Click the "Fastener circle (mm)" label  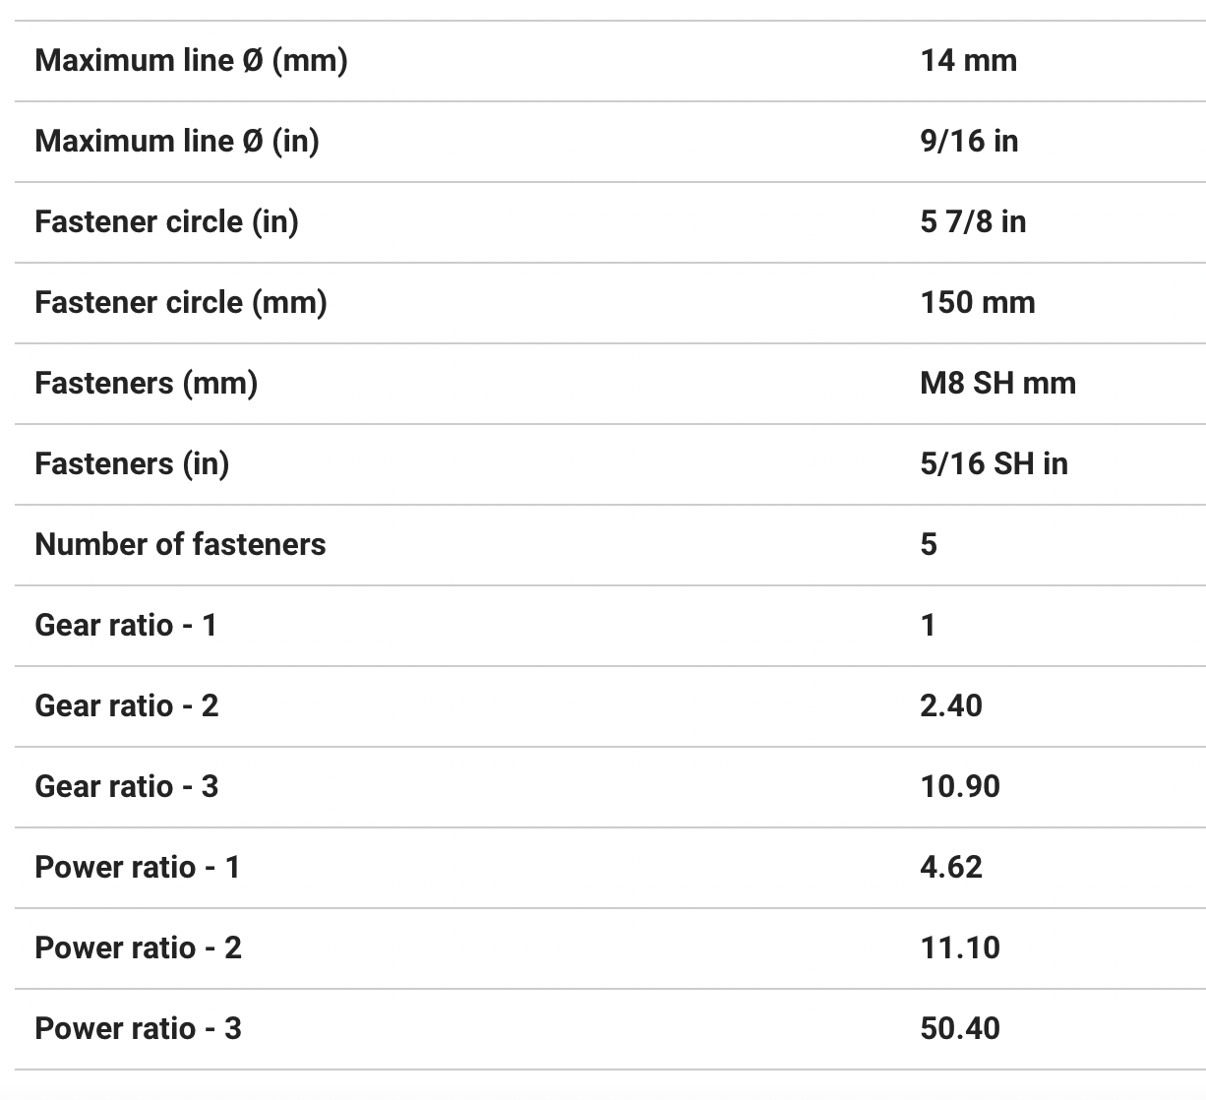180,303
